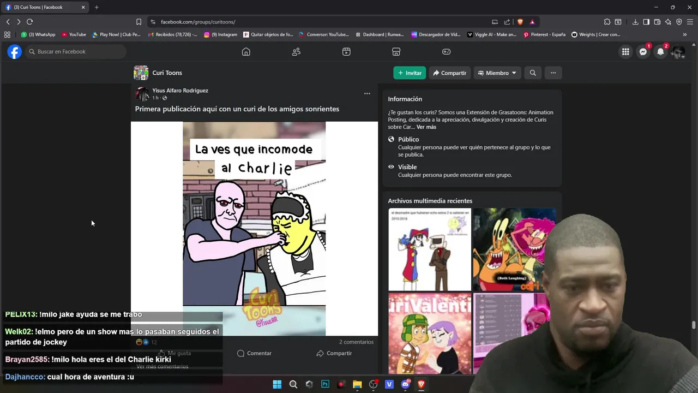Reload the page
This screenshot has width=698, height=393.
click(29, 22)
